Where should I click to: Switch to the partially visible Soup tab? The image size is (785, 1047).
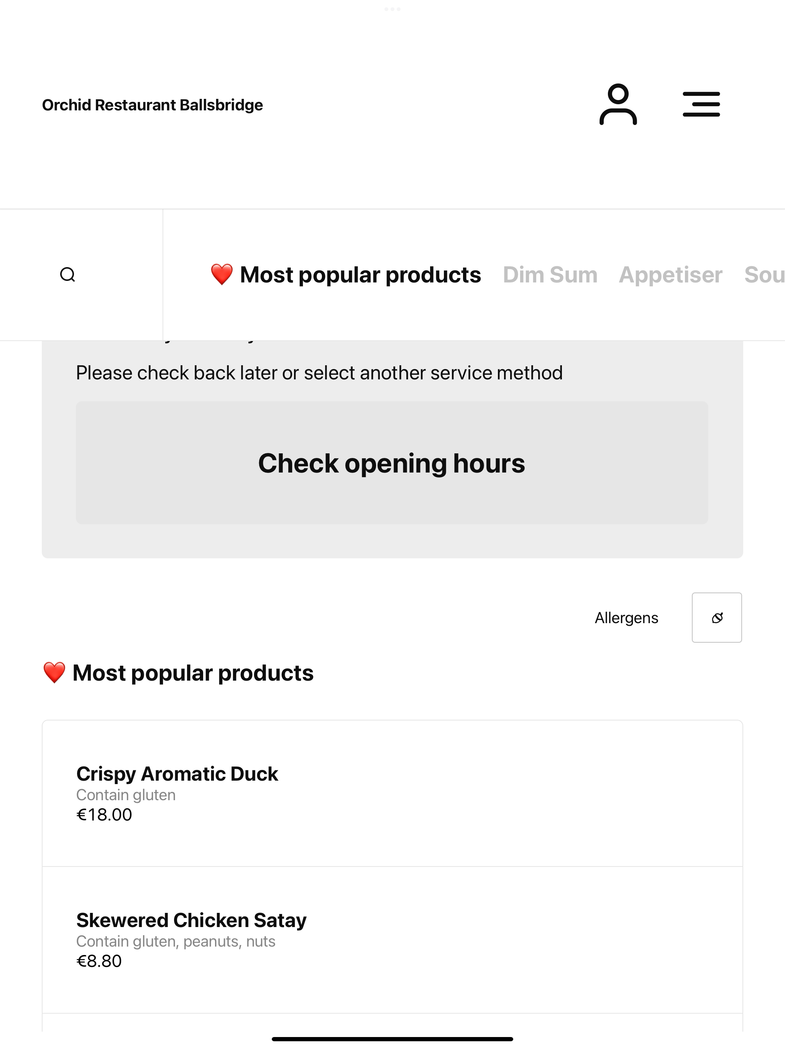[x=764, y=275]
